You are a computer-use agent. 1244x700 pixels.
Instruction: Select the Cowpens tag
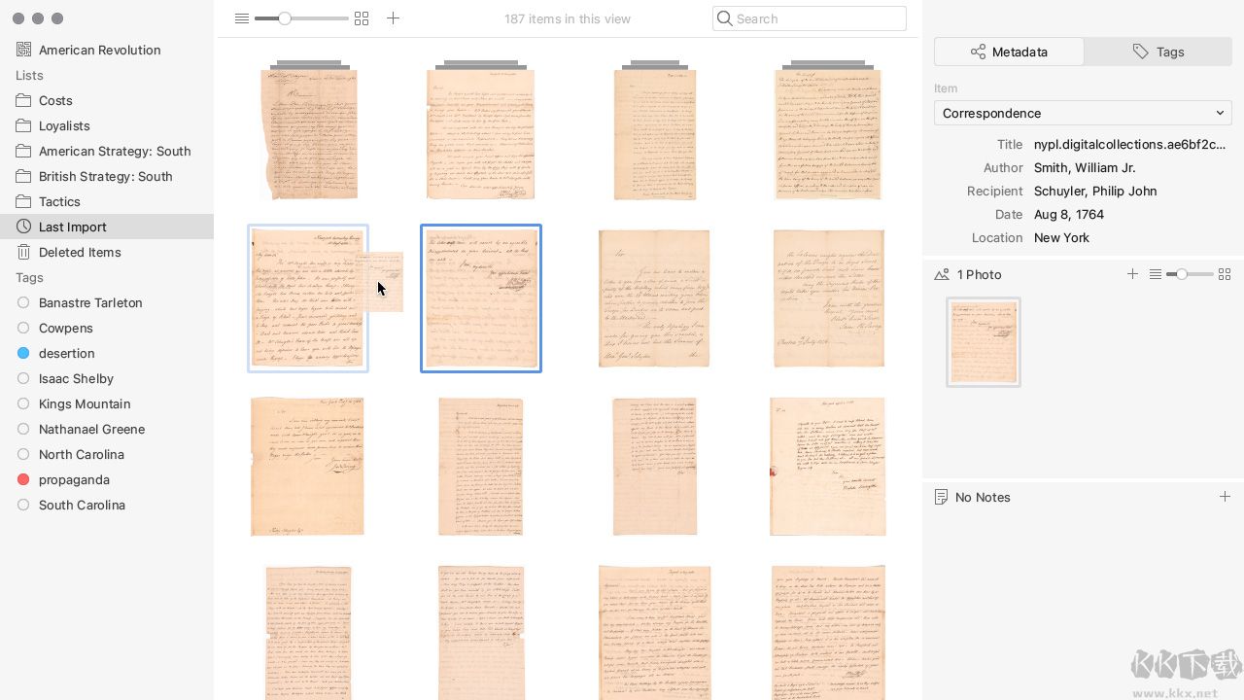(x=65, y=328)
